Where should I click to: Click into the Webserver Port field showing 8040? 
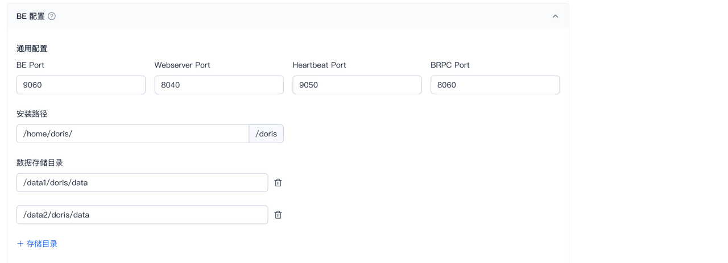(219, 85)
